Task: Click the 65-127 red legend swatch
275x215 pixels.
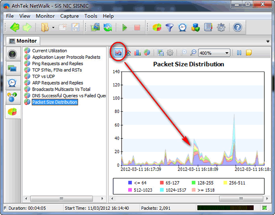Action: [162, 183]
